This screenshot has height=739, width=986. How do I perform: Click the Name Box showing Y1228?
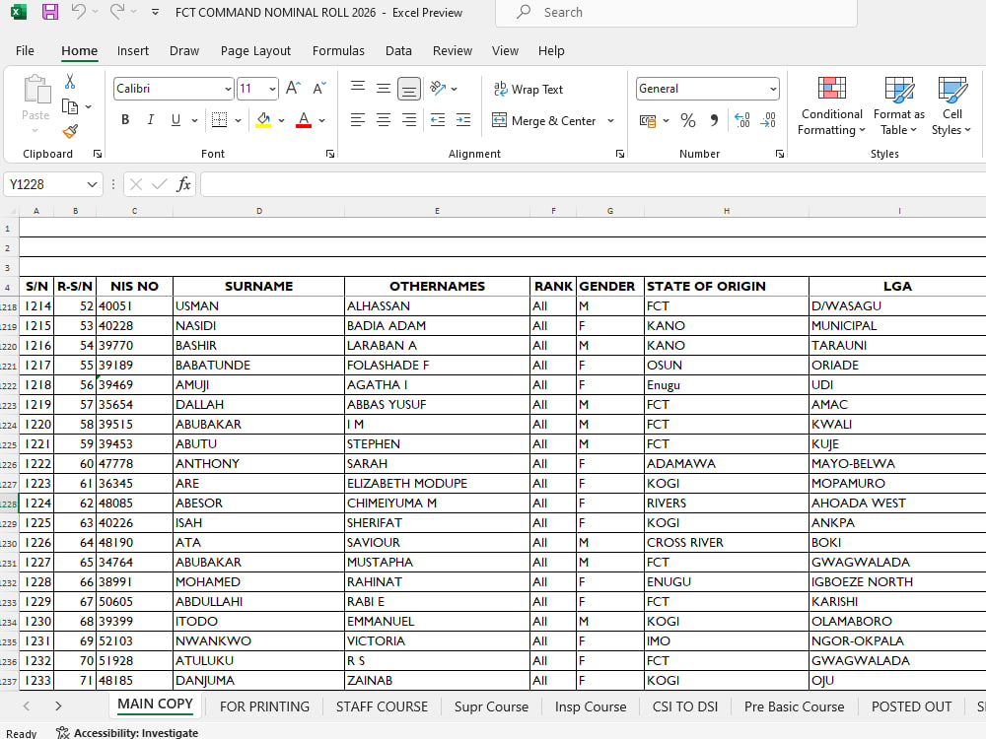tap(53, 185)
